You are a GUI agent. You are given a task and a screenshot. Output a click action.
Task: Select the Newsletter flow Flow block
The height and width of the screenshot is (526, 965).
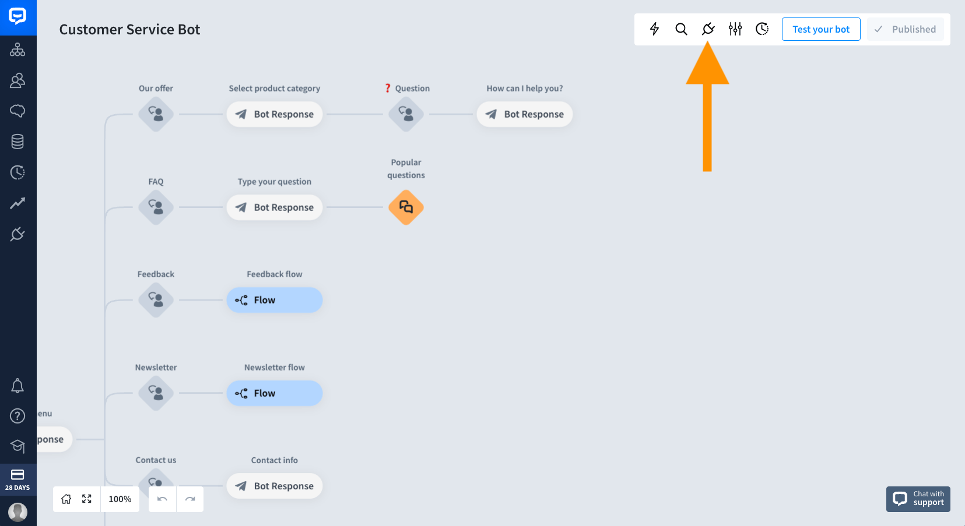(275, 393)
